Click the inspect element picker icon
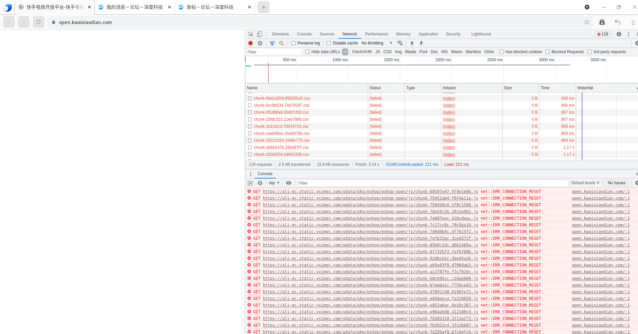The height and width of the screenshot is (334, 638). [x=251, y=34]
